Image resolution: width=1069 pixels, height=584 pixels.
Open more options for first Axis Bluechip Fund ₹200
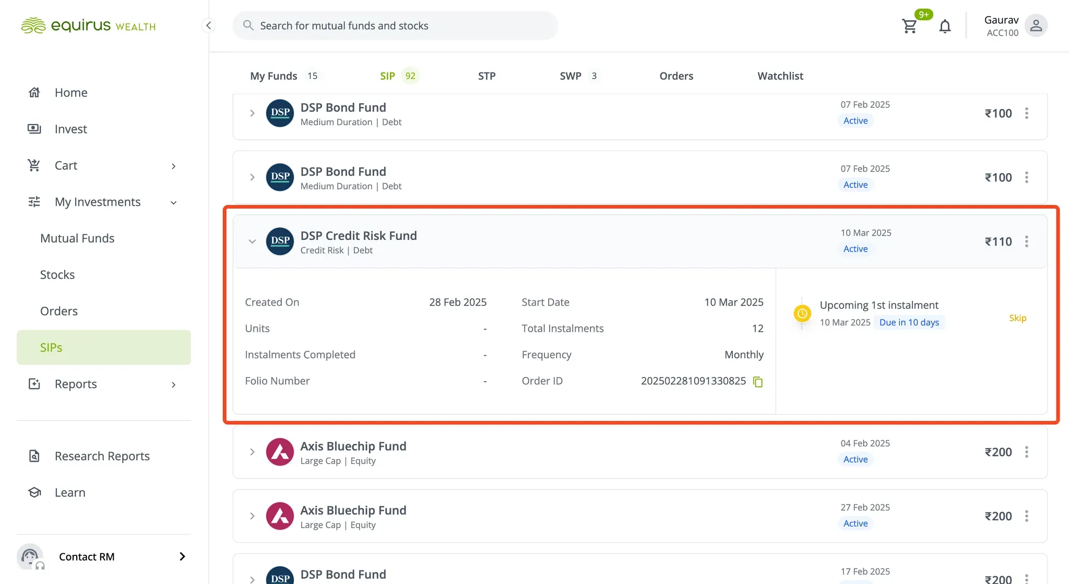coord(1026,452)
